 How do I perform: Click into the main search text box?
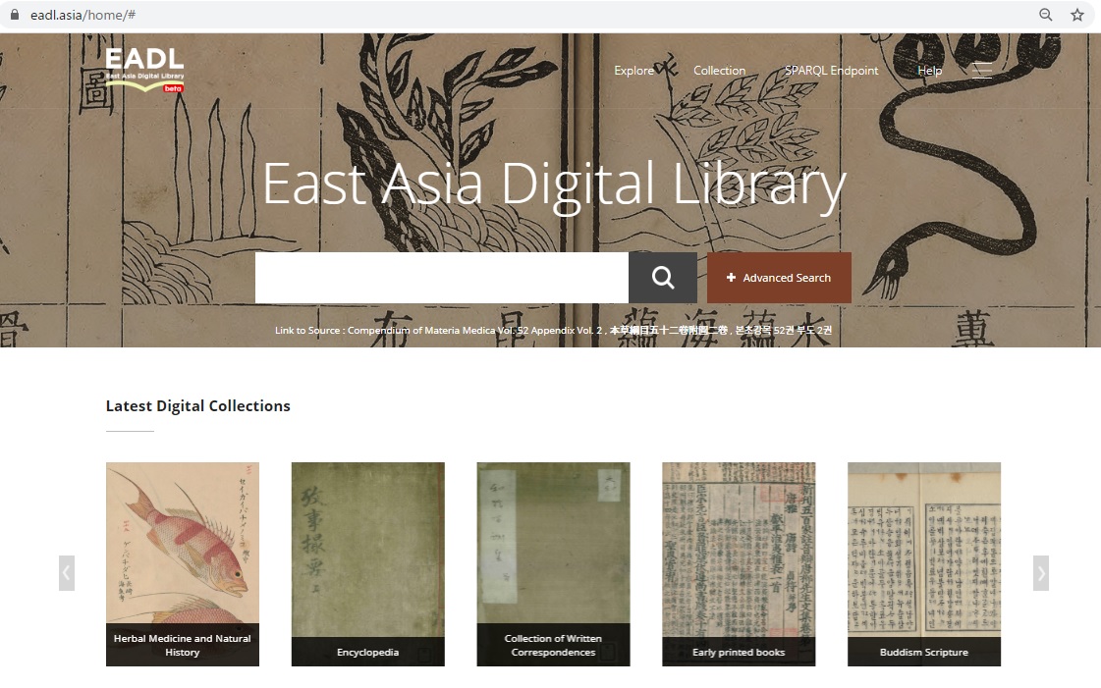pos(441,278)
